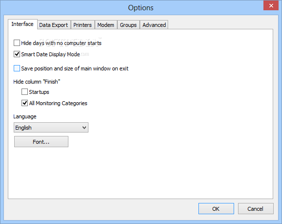Open the Font… dialog button
This screenshot has width=282, height=224.
41,142
